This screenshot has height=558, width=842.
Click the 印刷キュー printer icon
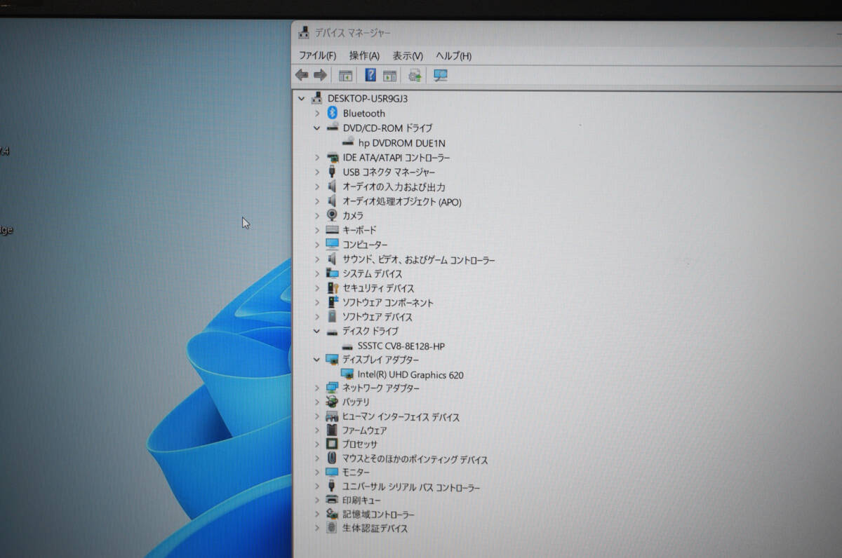point(333,500)
